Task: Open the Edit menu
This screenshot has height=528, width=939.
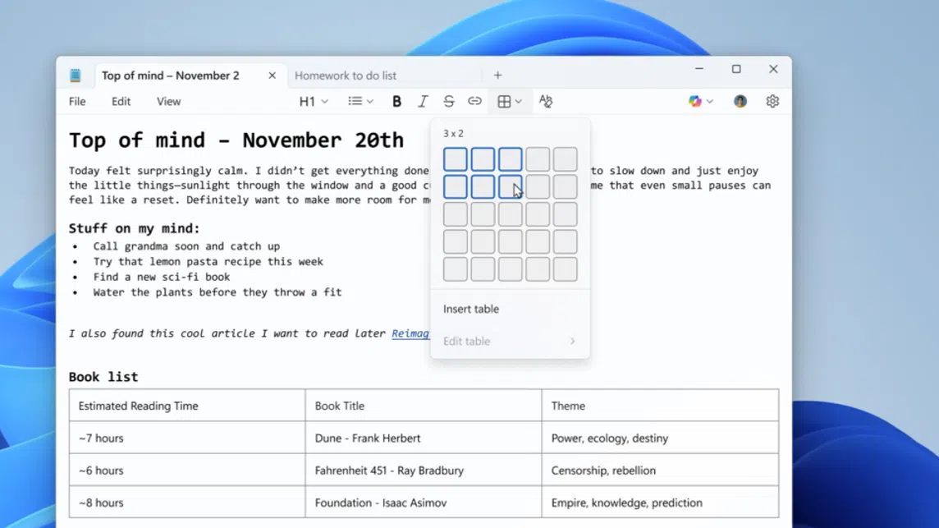Action: coord(121,102)
